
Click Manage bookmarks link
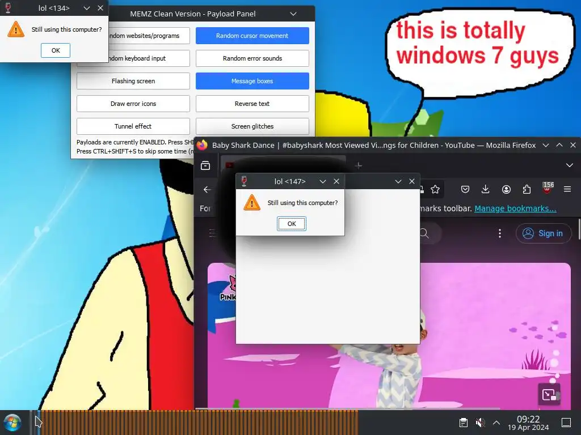[515, 208]
